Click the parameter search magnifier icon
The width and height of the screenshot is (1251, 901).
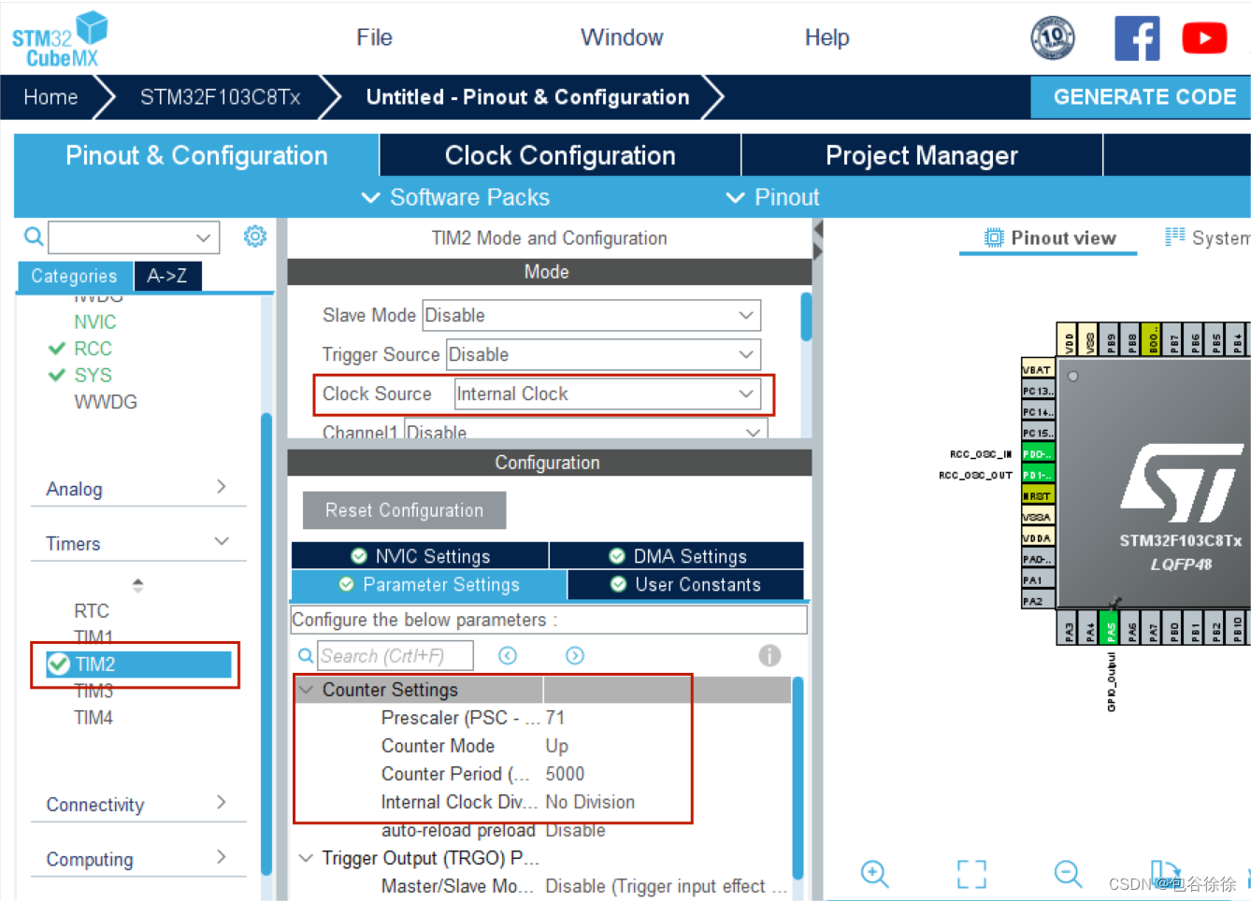(306, 655)
